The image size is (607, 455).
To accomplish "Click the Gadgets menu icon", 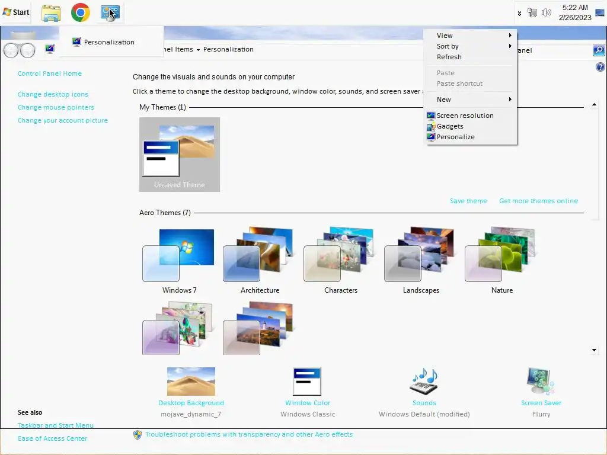I will [431, 127].
